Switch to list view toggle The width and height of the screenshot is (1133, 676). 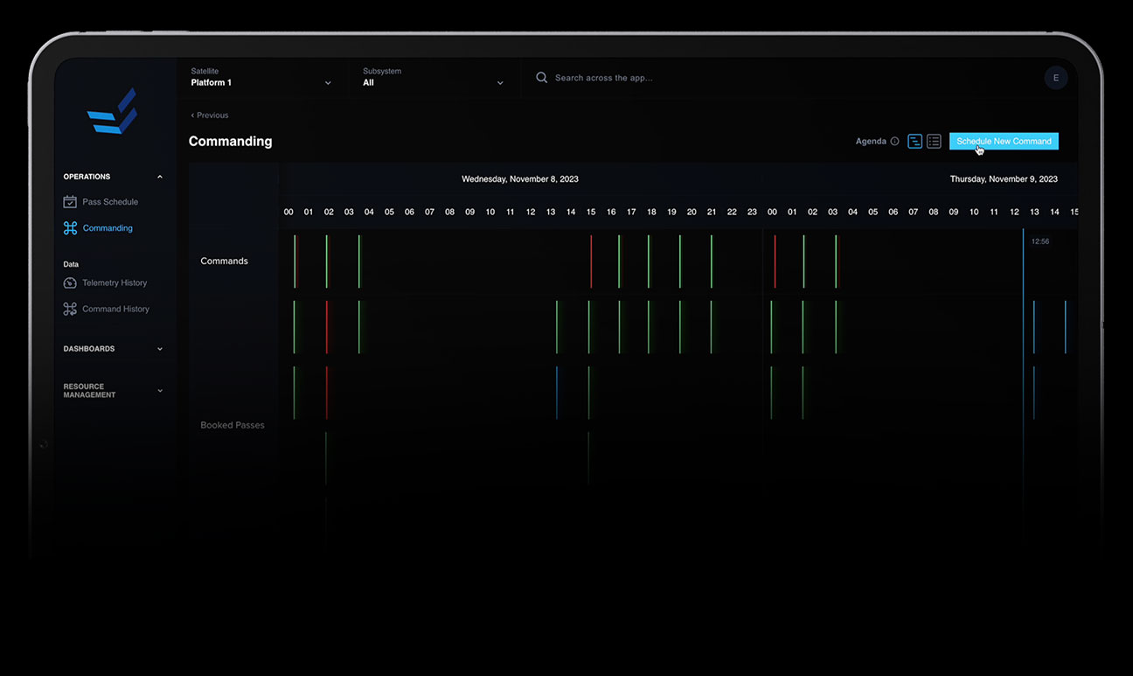[934, 142]
